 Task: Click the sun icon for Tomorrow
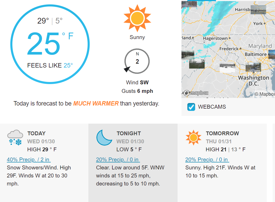coord(194,138)
